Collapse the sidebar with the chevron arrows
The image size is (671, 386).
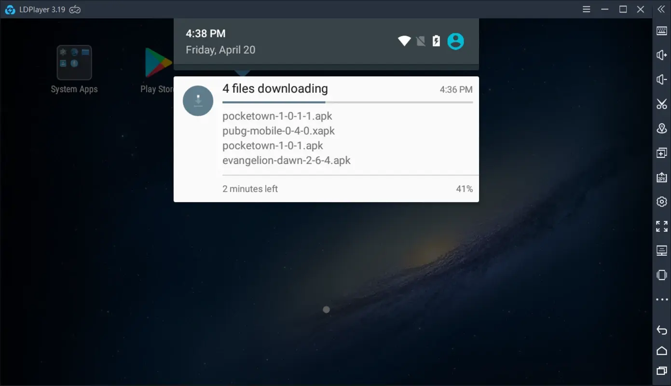click(x=661, y=9)
